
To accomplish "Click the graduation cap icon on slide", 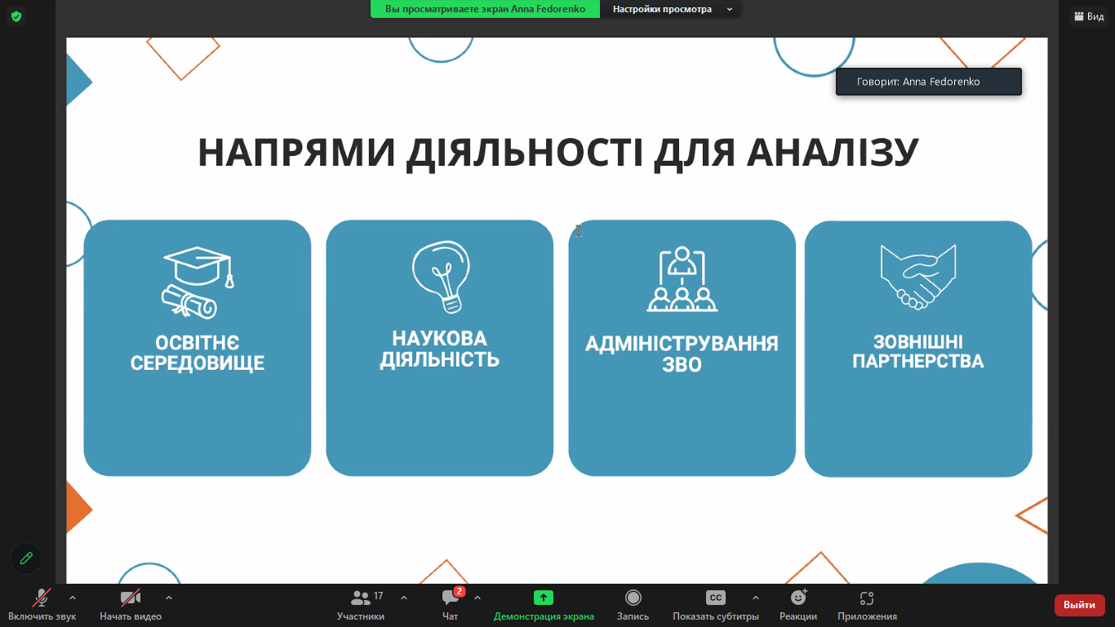I will 198,284.
